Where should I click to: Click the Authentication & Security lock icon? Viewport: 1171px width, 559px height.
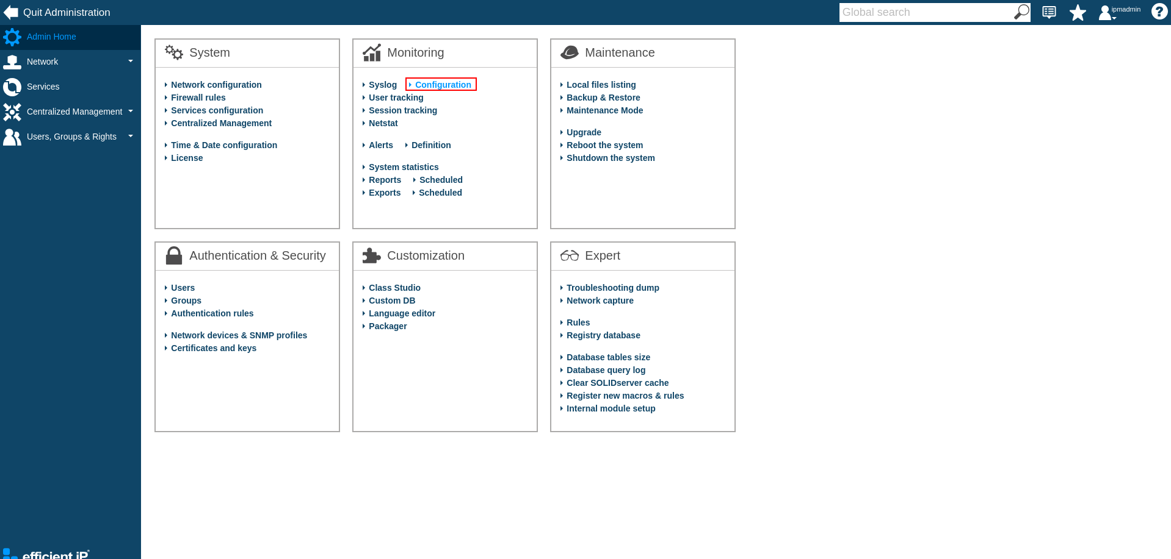pyautogui.click(x=173, y=255)
